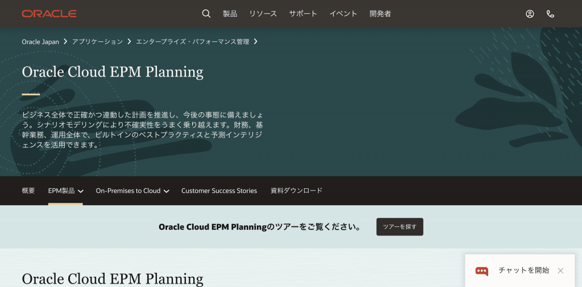582x287 pixels.
Task: Open the 開発者 menu
Action: [380, 14]
